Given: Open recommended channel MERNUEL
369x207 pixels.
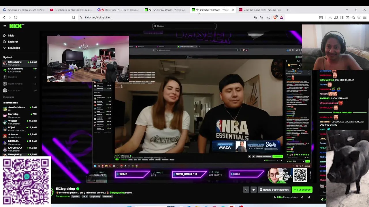Looking at the screenshot, I should pyautogui.click(x=20, y=143).
